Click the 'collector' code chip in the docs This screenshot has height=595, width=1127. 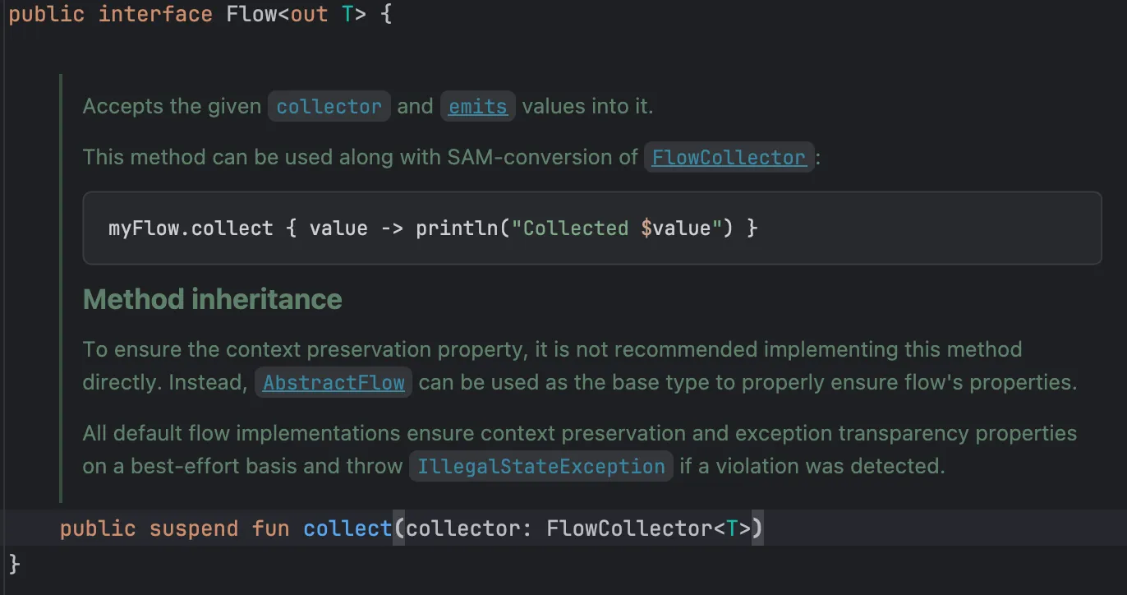click(x=329, y=107)
